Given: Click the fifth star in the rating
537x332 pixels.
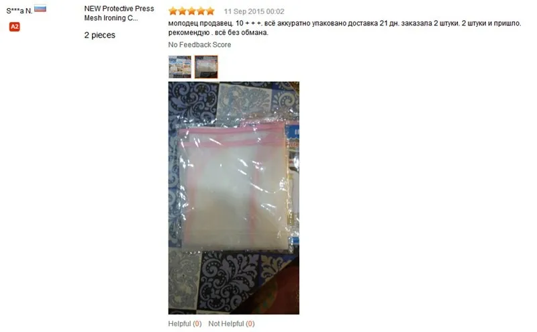Looking at the screenshot, I should pyautogui.click(x=210, y=11).
